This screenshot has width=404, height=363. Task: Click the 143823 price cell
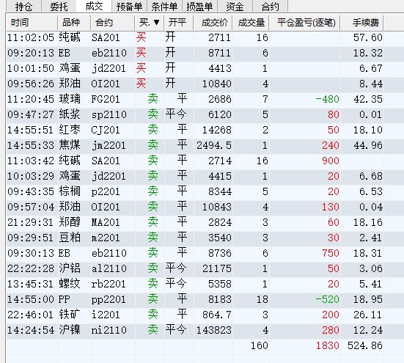click(x=214, y=330)
